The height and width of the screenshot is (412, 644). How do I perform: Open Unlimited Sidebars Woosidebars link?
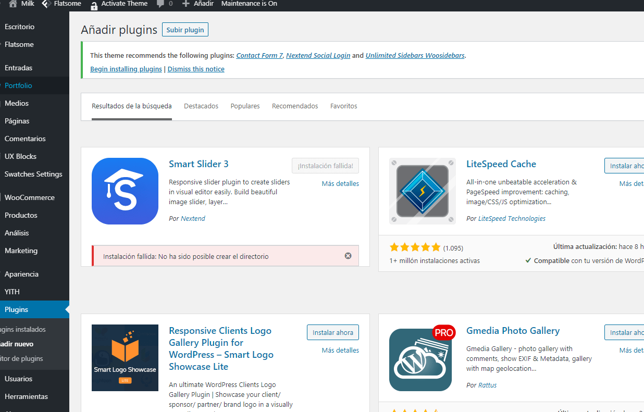tap(415, 55)
